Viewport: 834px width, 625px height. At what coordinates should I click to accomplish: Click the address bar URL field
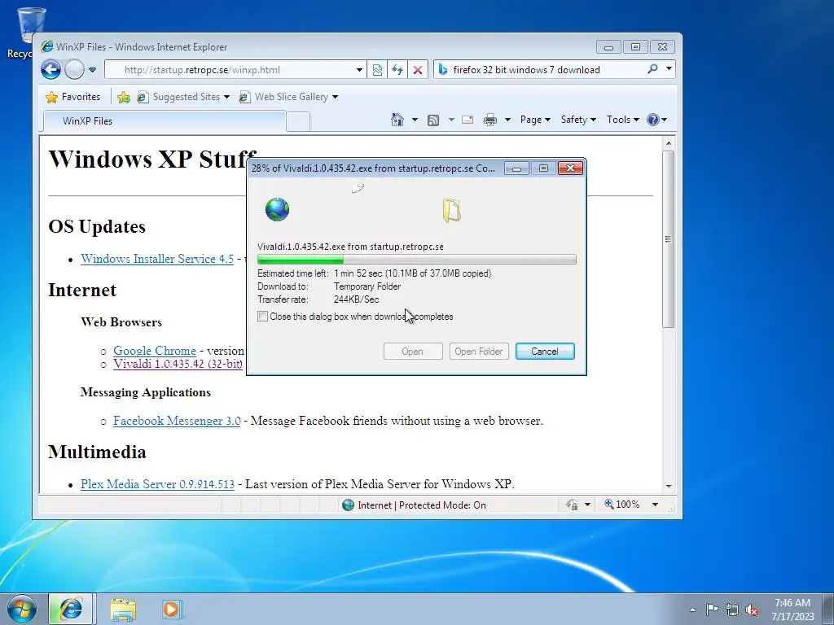[x=229, y=70]
